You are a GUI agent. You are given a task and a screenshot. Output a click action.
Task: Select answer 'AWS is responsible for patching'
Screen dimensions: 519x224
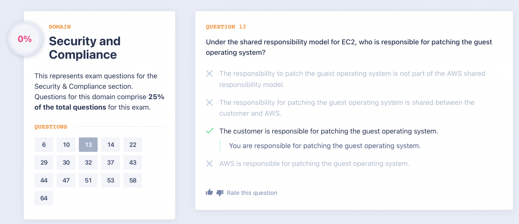[x=314, y=164]
